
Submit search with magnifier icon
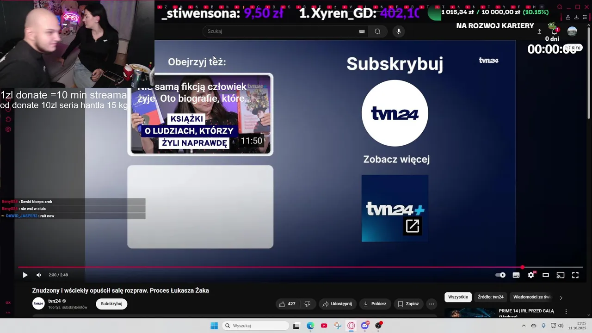tap(378, 31)
